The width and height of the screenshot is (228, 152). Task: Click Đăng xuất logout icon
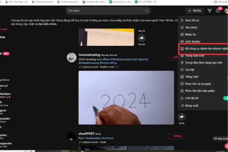click(182, 106)
